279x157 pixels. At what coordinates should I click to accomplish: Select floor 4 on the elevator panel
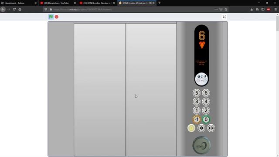[x=206, y=102]
